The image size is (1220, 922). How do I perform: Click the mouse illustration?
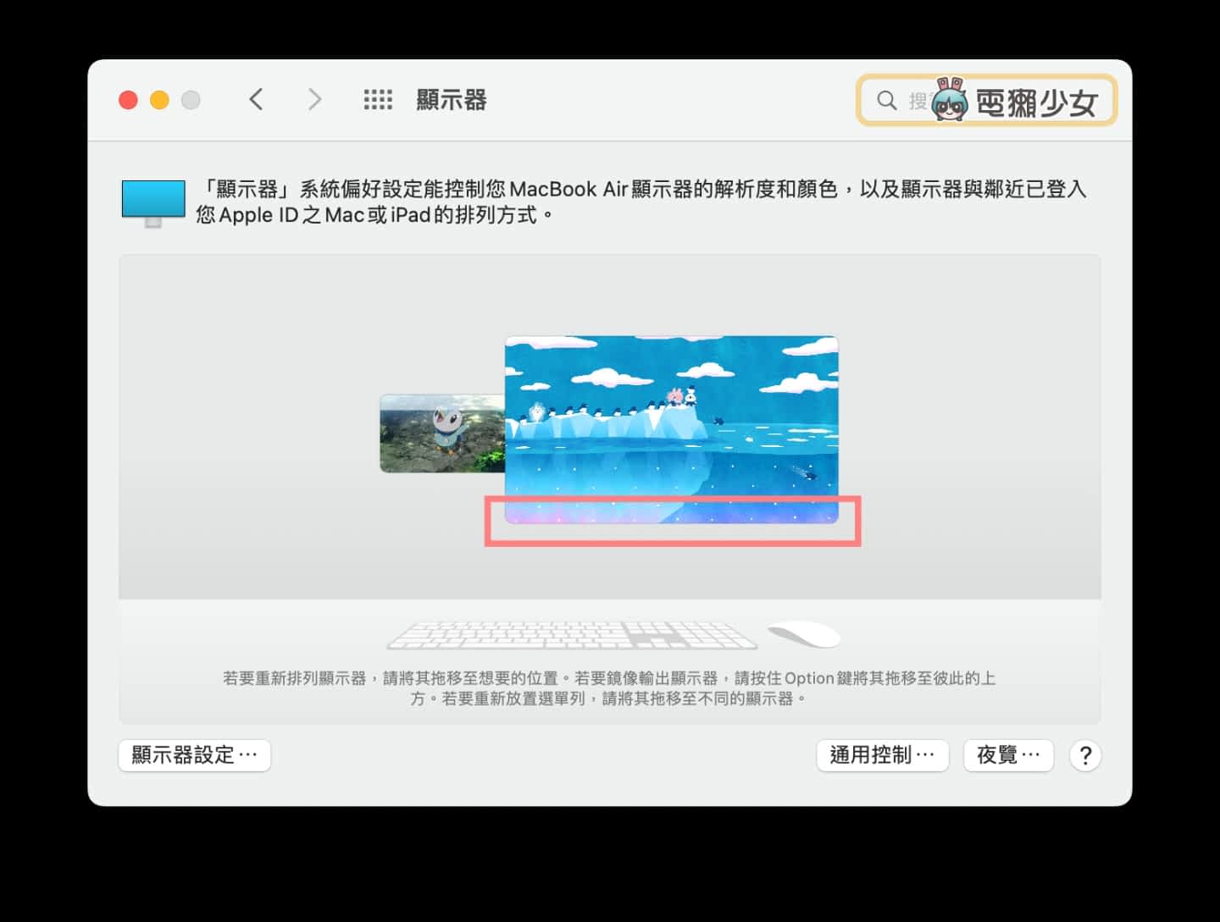[803, 634]
